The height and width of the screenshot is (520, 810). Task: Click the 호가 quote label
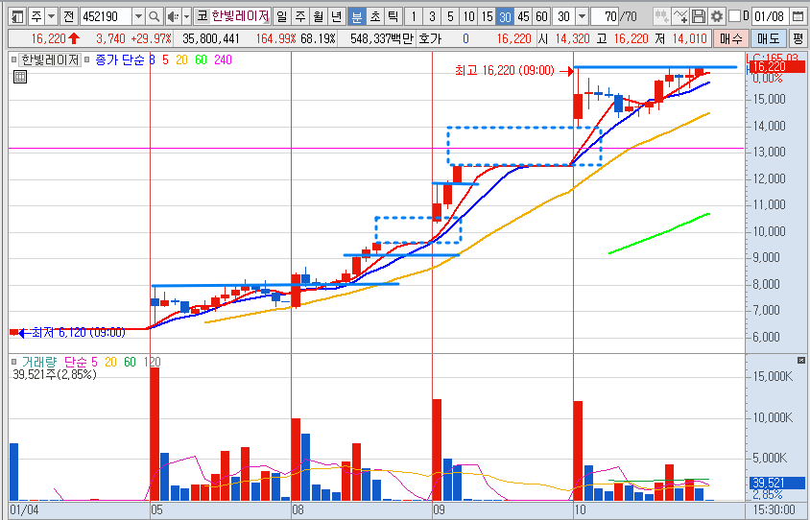pyautogui.click(x=430, y=38)
